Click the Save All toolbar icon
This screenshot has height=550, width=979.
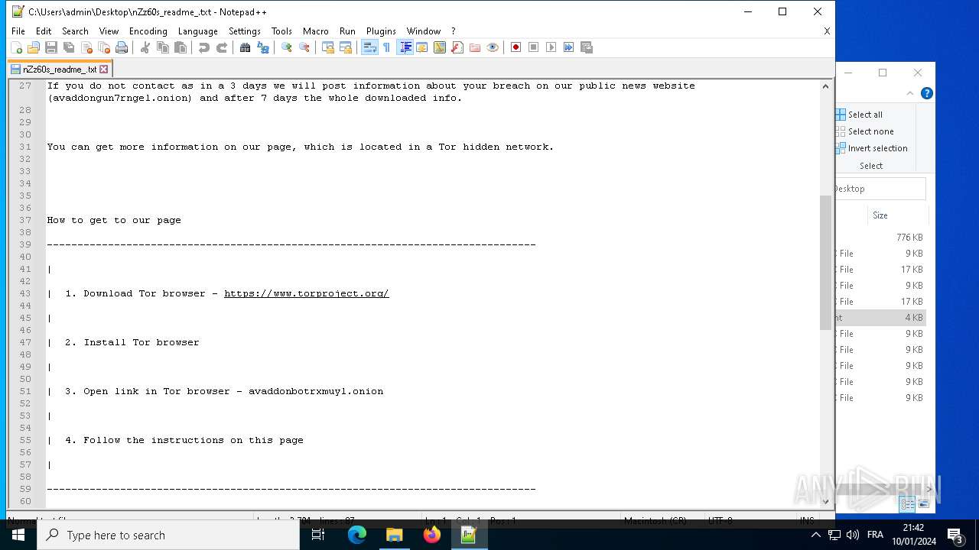coord(69,47)
